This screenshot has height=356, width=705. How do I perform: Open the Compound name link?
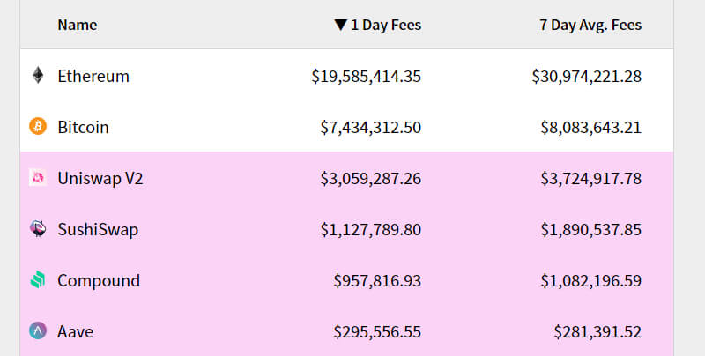(99, 281)
